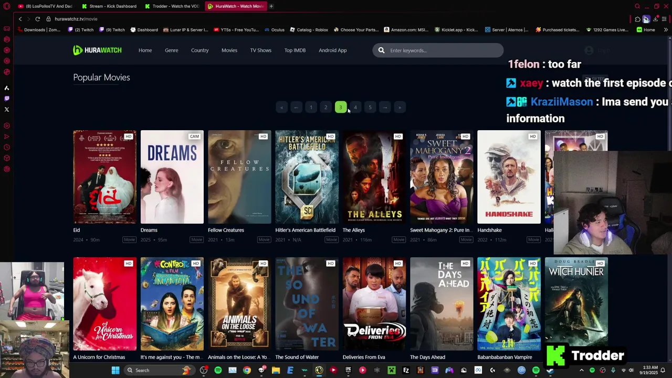Open the Dreams movie poster
Image resolution: width=672 pixels, height=378 pixels.
click(172, 177)
